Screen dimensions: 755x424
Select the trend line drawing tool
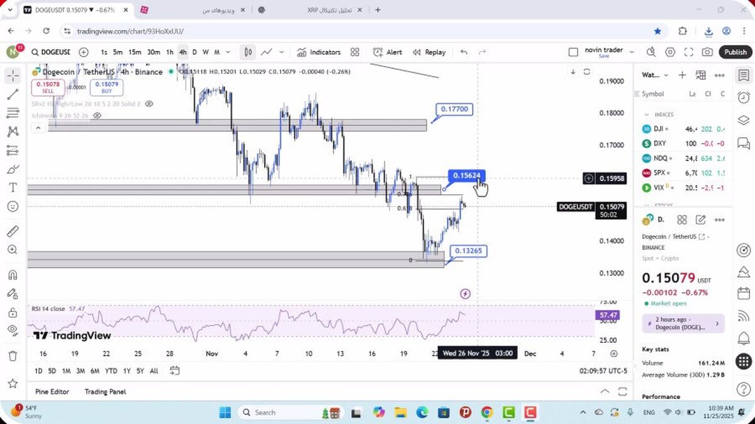[13, 94]
